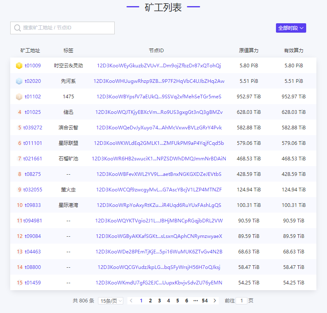This screenshot has width=327, height=313.
Task: Go to page 3
Action: 160,300
